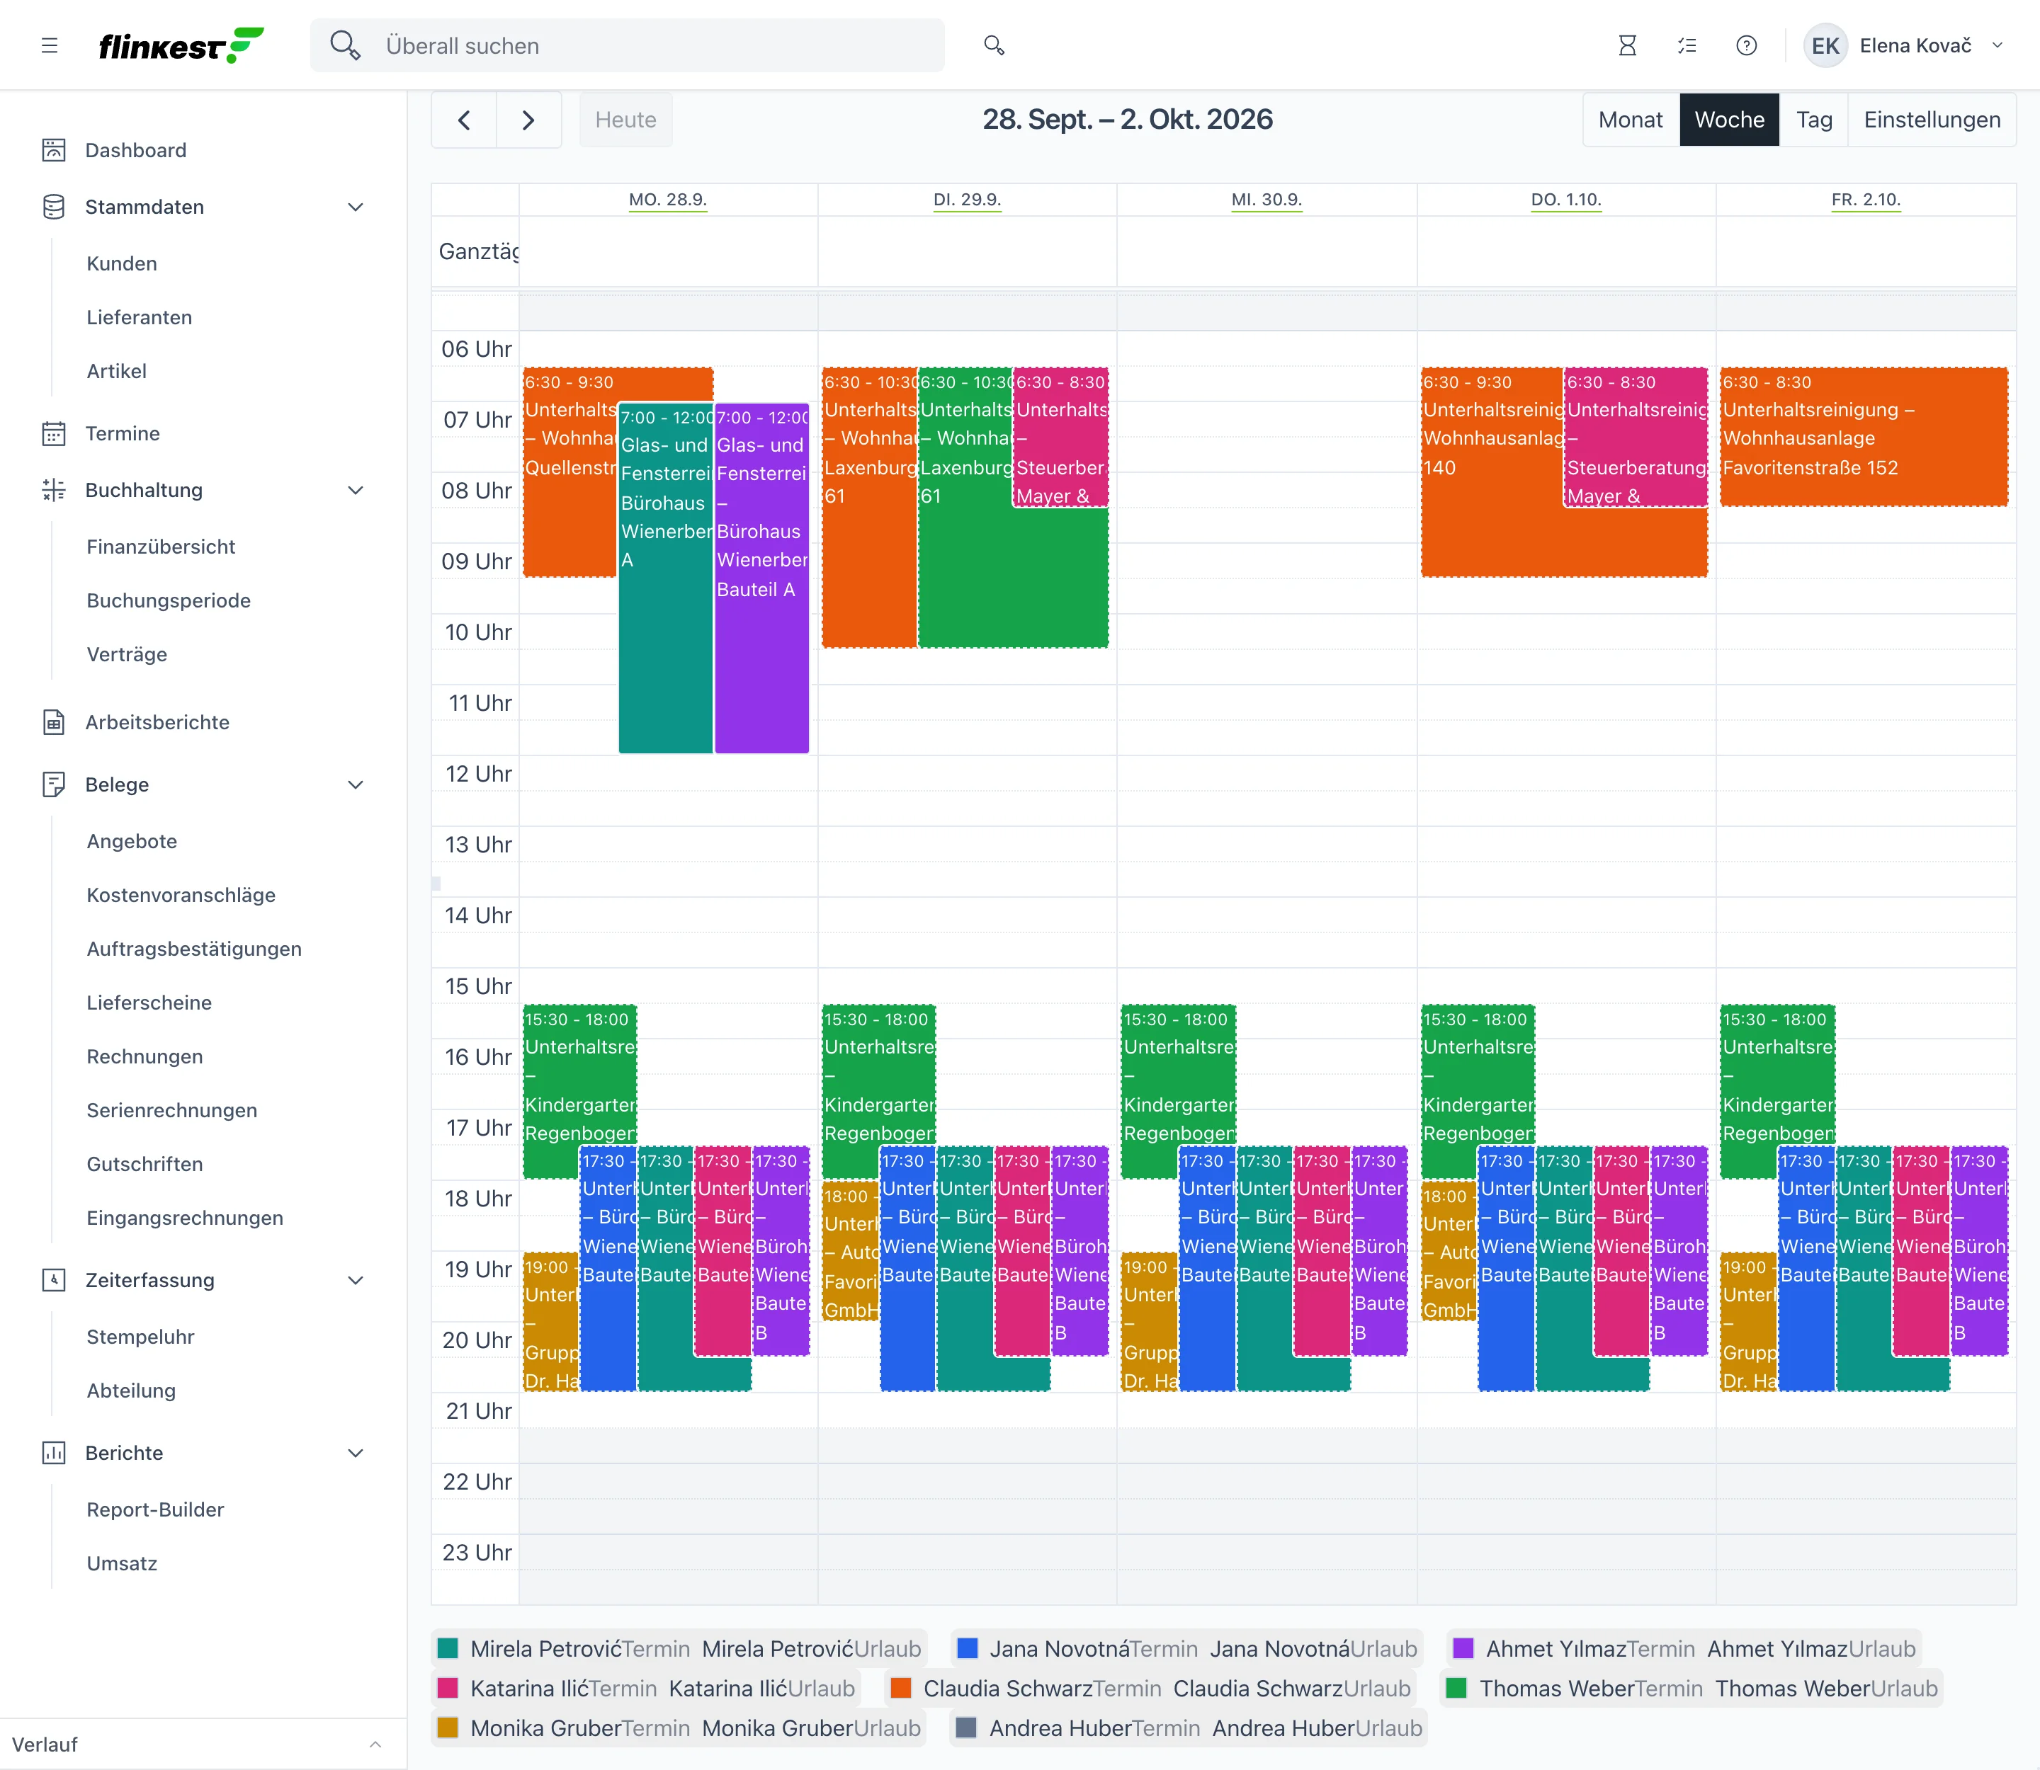
Task: Click the Termine calendar icon
Action: click(x=53, y=433)
